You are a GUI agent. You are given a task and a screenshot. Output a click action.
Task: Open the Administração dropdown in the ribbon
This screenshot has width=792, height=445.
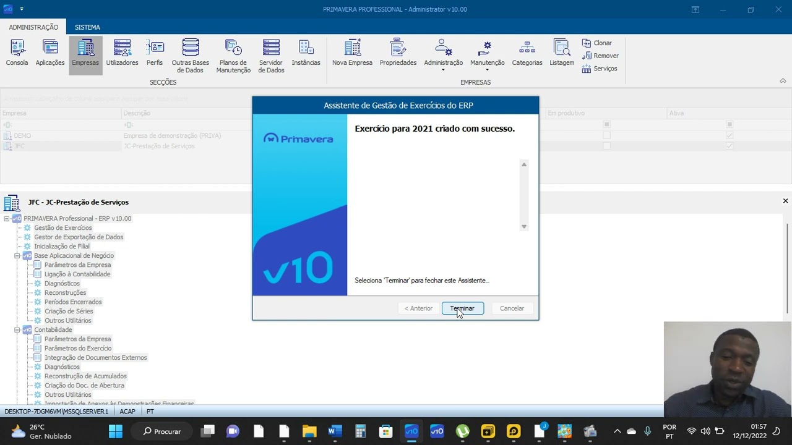click(x=443, y=56)
